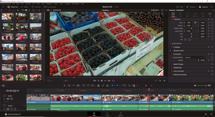Viewport: 215px width, 117px height.
Task: Click the Custom Zoom icon
Action: tap(133, 85)
